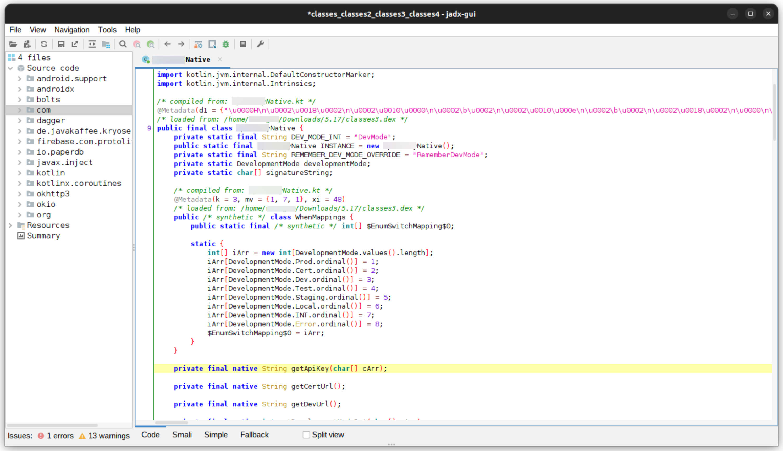The width and height of the screenshot is (783, 451).
Task: Enable the Split view checkbox
Action: tap(306, 435)
